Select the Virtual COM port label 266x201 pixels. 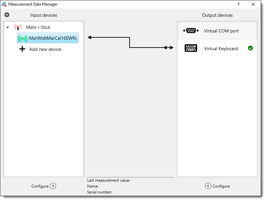point(221,31)
